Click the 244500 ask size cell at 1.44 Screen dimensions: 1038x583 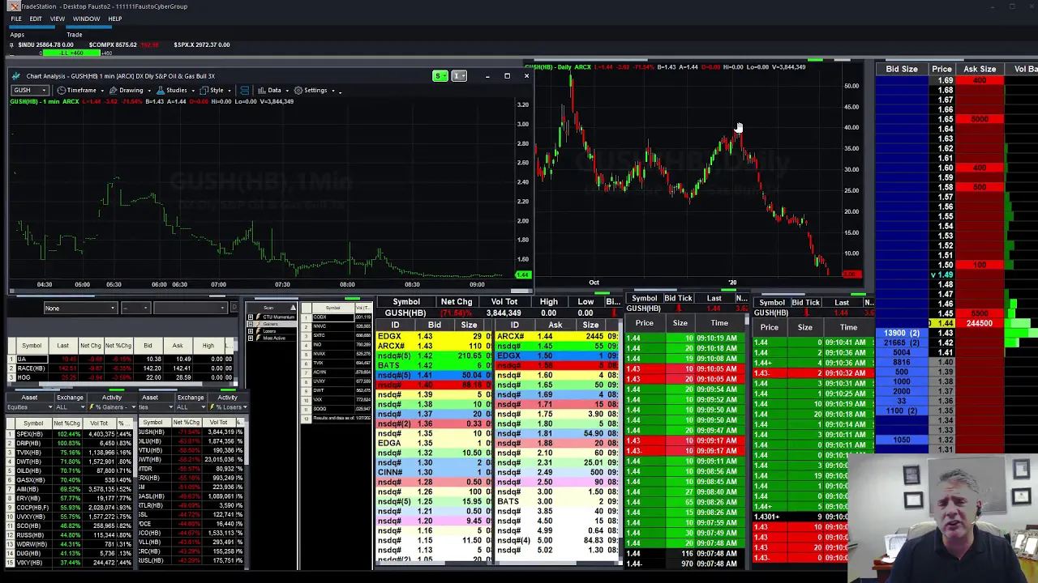(x=980, y=323)
